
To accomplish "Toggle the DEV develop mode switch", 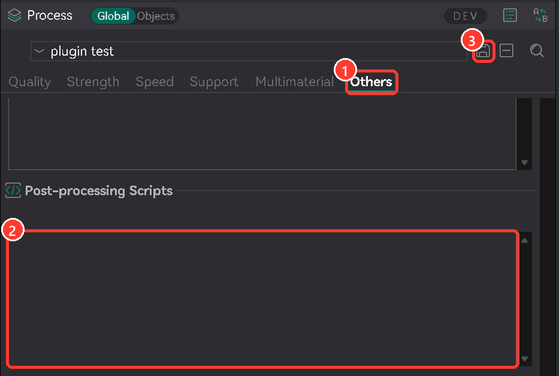I will pyautogui.click(x=466, y=16).
